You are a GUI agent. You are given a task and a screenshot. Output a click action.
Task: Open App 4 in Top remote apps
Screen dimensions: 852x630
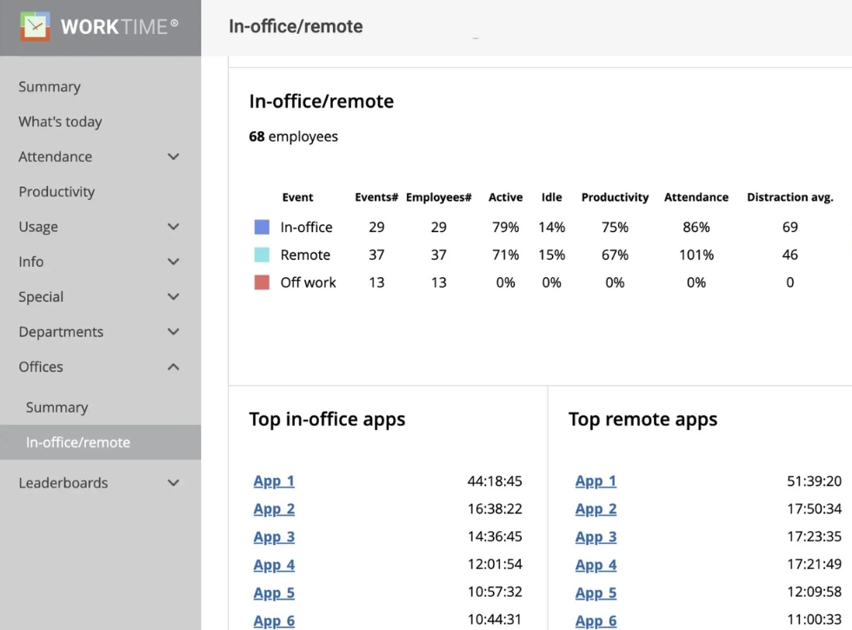(x=596, y=565)
